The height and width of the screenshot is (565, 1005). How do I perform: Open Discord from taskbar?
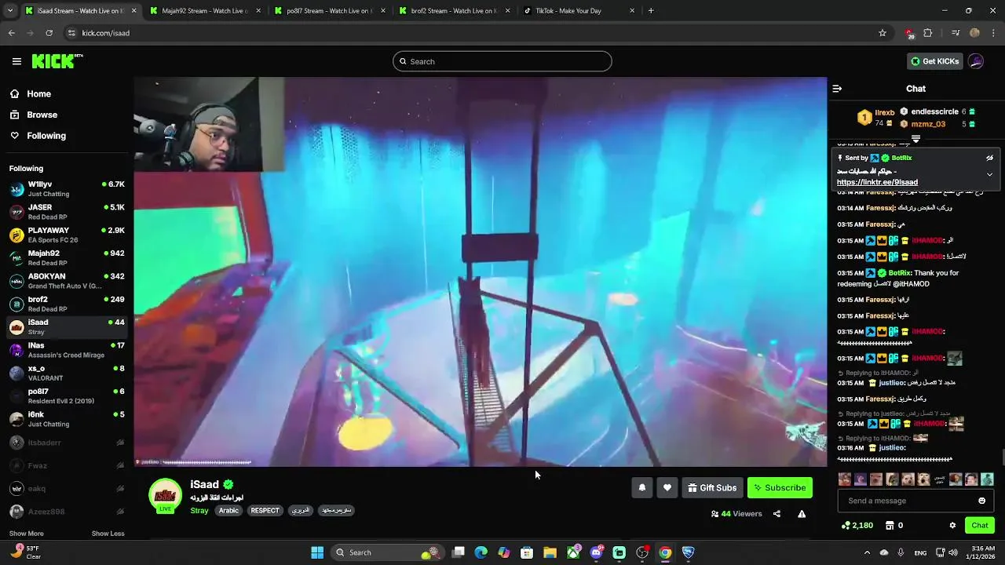[x=596, y=552]
